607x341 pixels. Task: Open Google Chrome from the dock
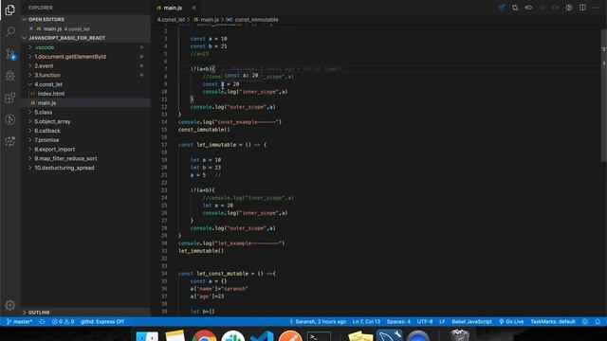click(204, 336)
